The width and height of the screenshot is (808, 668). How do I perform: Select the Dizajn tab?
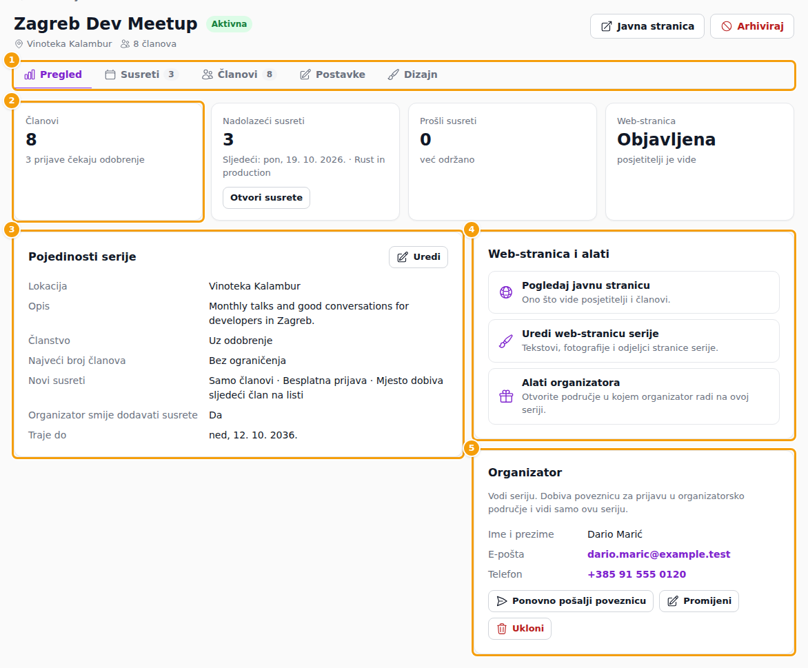click(x=412, y=74)
